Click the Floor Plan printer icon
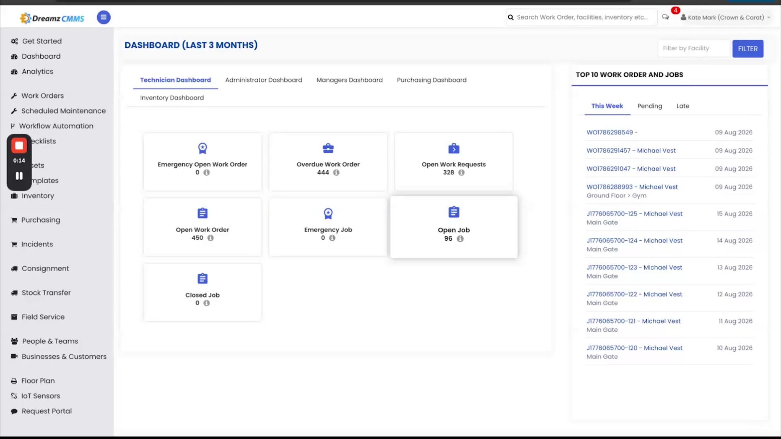 click(x=14, y=381)
